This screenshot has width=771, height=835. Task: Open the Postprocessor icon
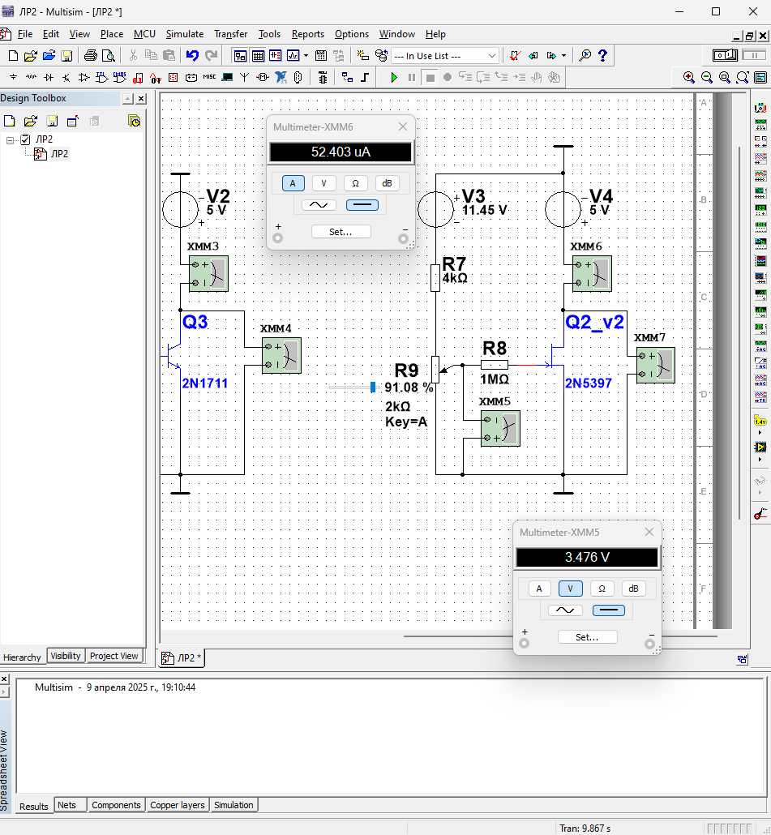pos(321,55)
